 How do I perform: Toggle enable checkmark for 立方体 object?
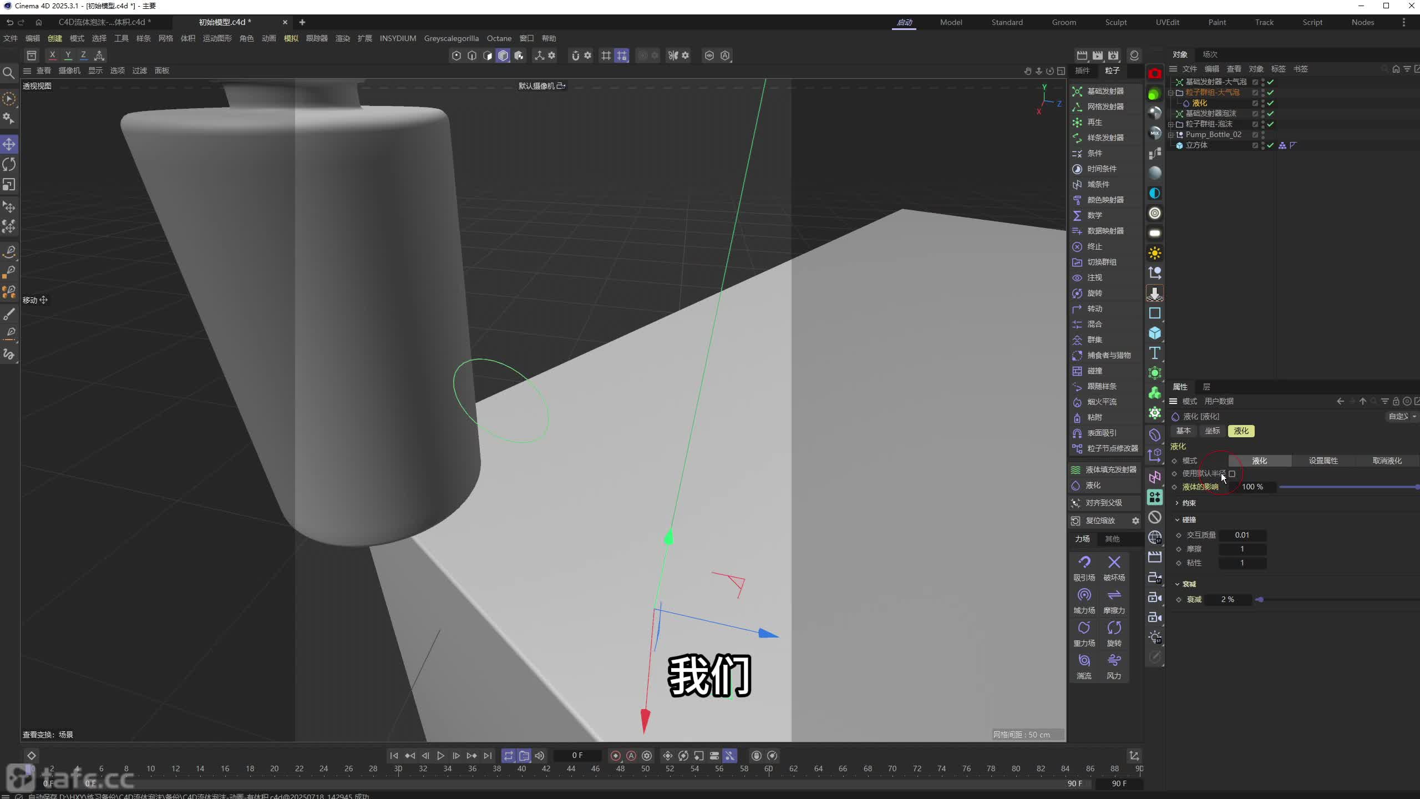[1270, 145]
